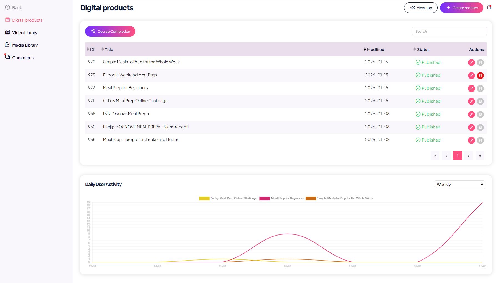This screenshot has width=498, height=283.
Task: Click the View app button
Action: [420, 8]
